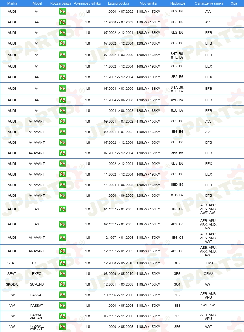Select the SEAT brand cell in the 3R5 row
The width and height of the screenshot is (244, 332).
click(x=12, y=274)
